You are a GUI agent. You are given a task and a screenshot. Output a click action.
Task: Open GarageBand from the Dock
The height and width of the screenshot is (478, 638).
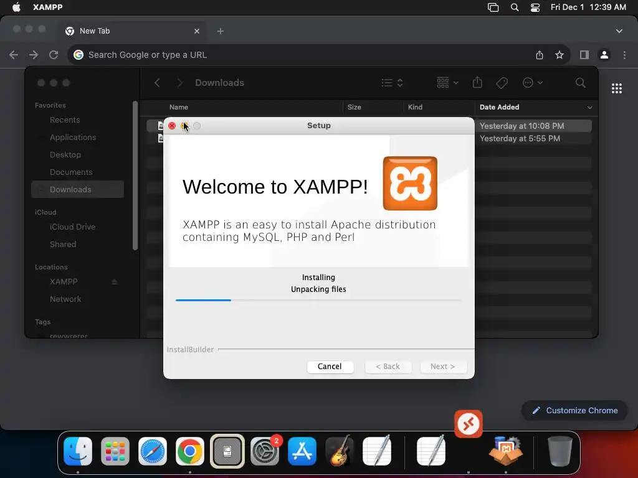point(340,451)
